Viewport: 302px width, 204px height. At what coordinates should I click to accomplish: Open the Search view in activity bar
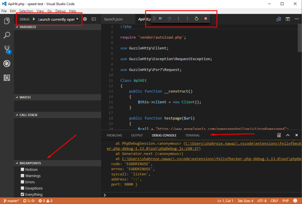coord(7,35)
